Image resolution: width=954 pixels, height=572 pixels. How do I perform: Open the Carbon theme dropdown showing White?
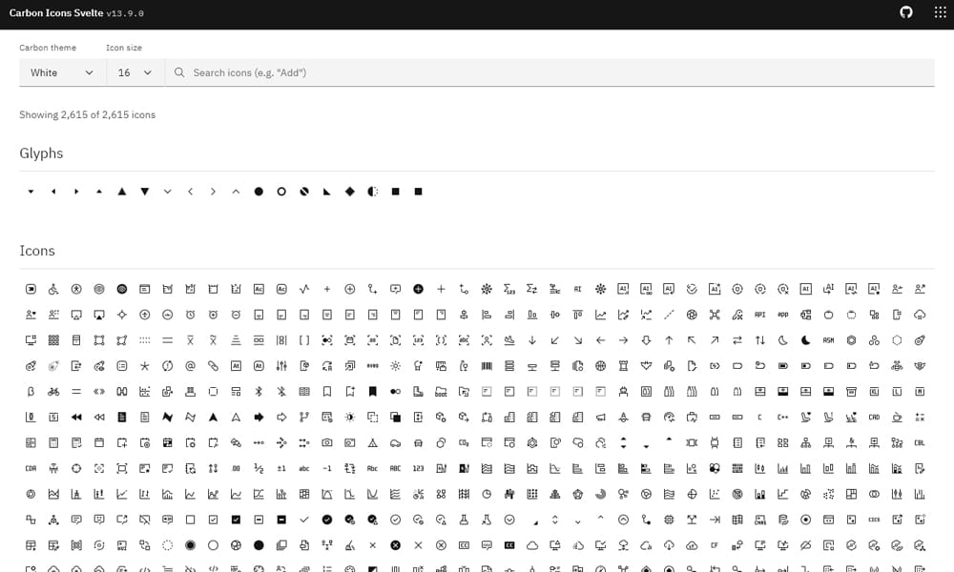[63, 72]
